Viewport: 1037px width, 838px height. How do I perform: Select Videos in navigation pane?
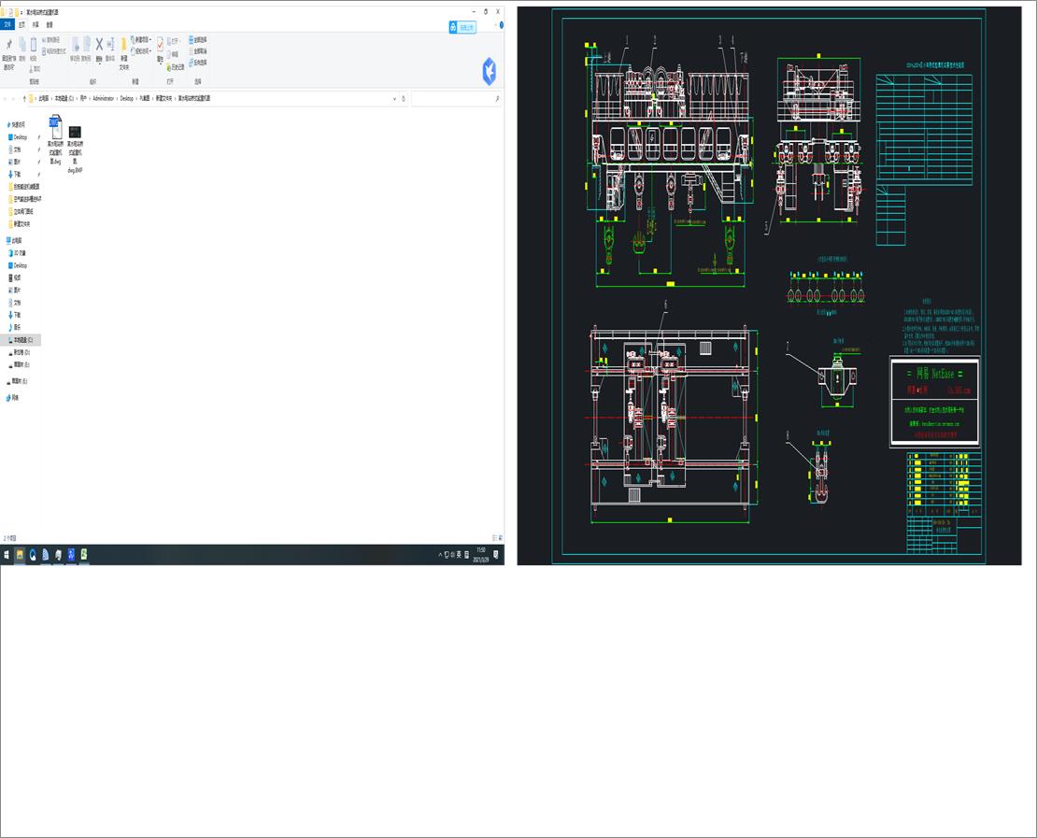15,277
